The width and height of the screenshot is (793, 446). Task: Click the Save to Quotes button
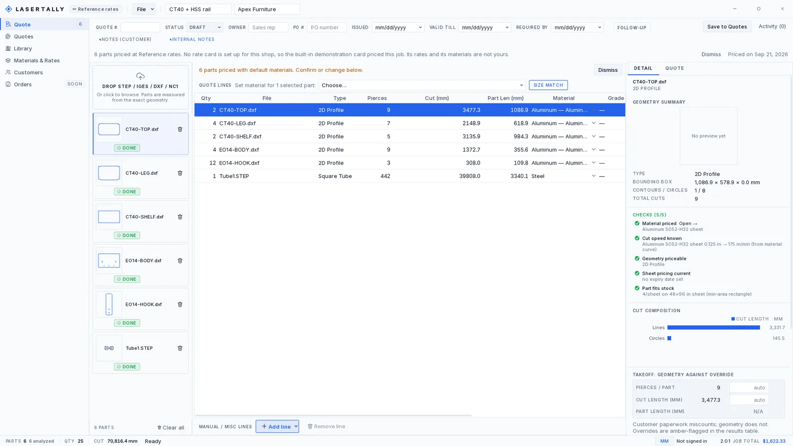click(x=727, y=27)
